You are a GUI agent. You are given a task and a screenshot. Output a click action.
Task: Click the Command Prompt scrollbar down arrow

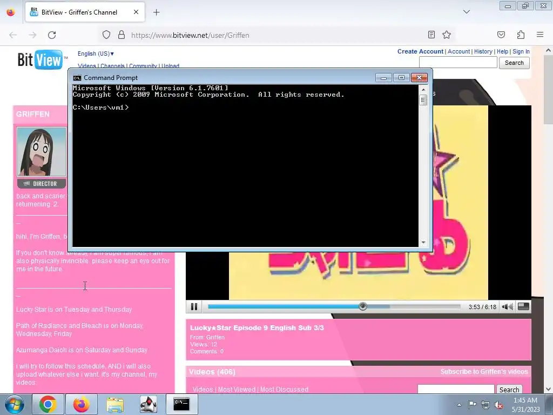[423, 243]
